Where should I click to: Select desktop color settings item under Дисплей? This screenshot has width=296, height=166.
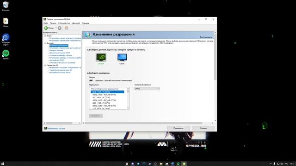coord(65,48)
